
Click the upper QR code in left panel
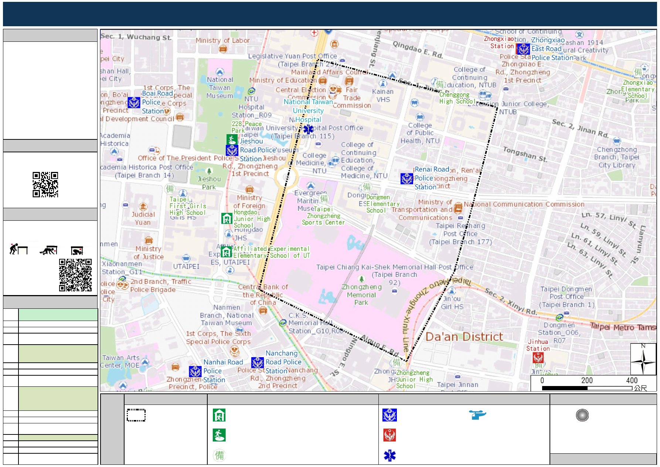click(45, 185)
